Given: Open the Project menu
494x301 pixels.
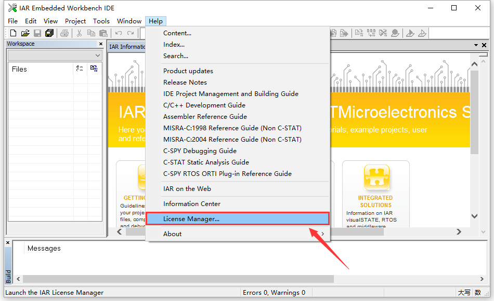Looking at the screenshot, I should tap(75, 21).
